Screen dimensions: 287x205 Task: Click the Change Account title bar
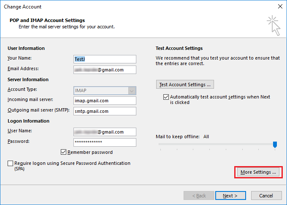(127, 6)
